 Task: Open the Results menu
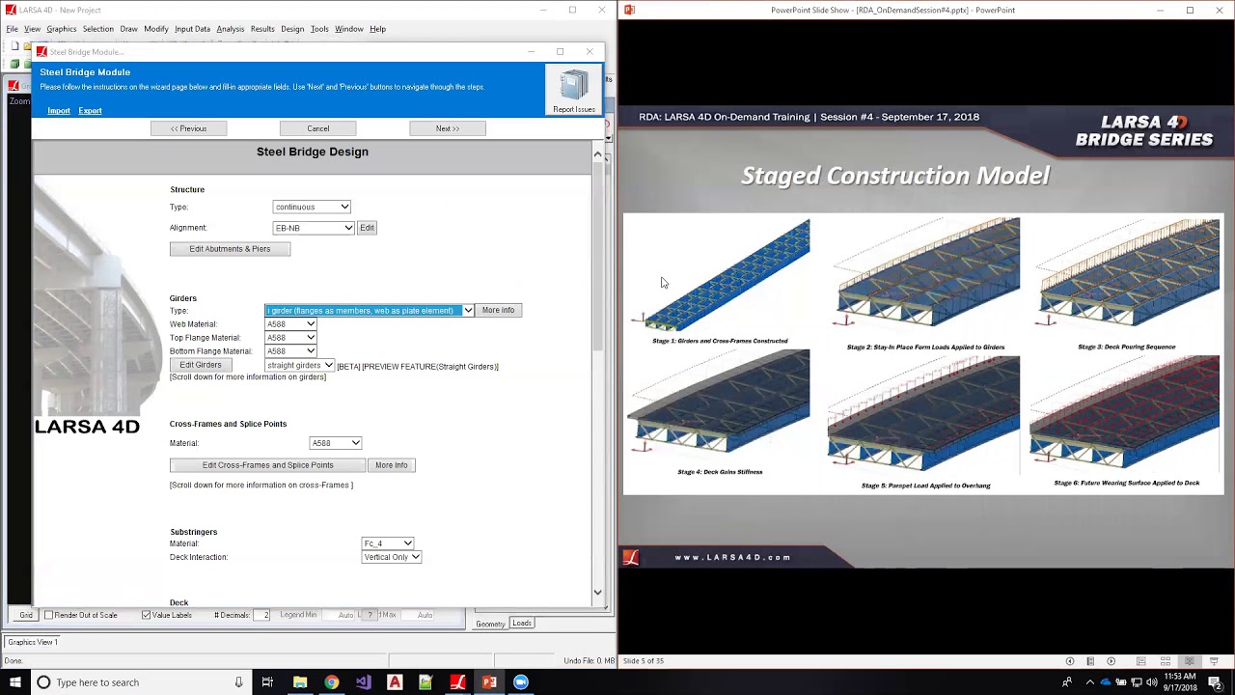point(262,29)
